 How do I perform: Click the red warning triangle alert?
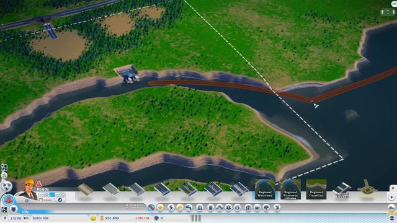coord(38,184)
